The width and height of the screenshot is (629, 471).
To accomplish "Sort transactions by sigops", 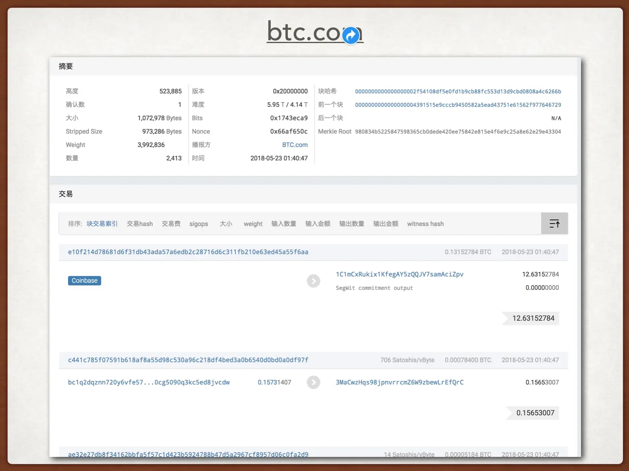I will click(199, 224).
